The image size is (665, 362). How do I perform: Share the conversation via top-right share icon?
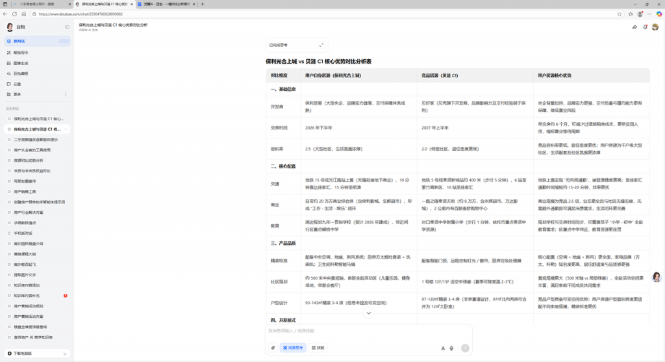pyautogui.click(x=635, y=27)
